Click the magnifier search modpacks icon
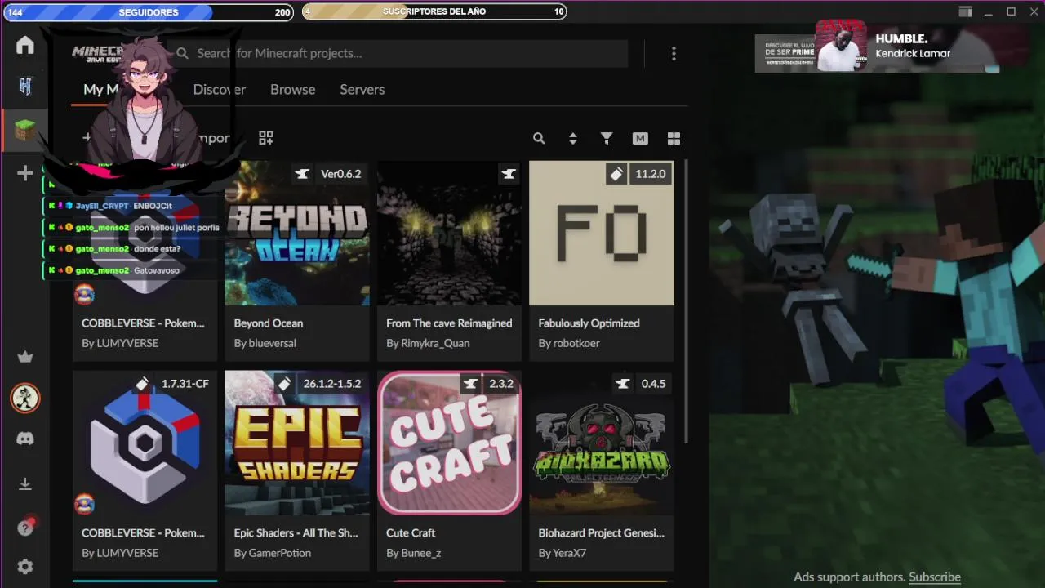Image resolution: width=1045 pixels, height=588 pixels. pos(539,139)
